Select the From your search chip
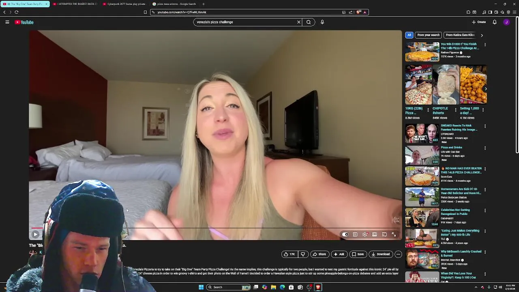 pyautogui.click(x=428, y=35)
